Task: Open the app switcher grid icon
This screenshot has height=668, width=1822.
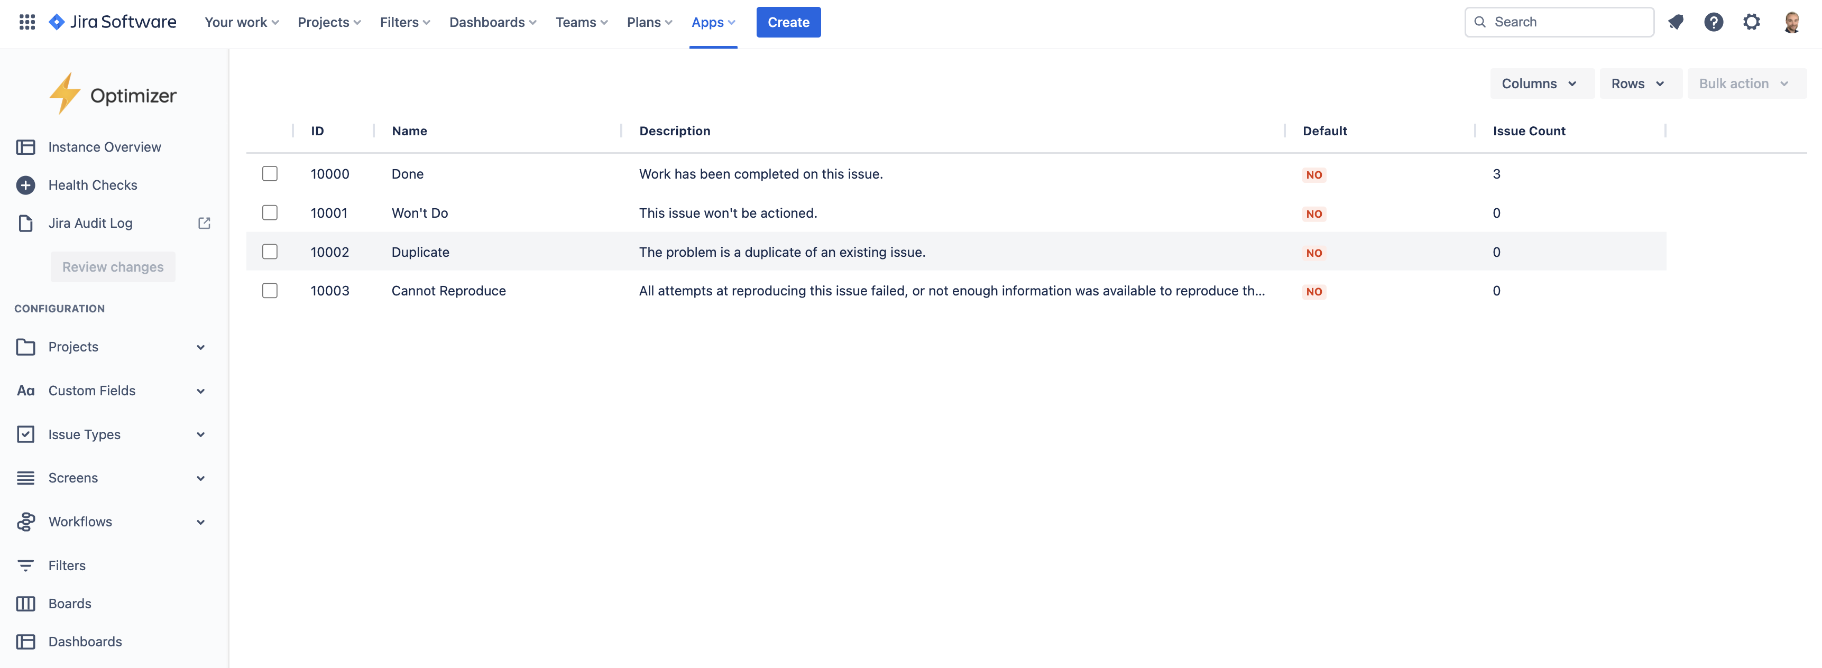Action: (27, 22)
